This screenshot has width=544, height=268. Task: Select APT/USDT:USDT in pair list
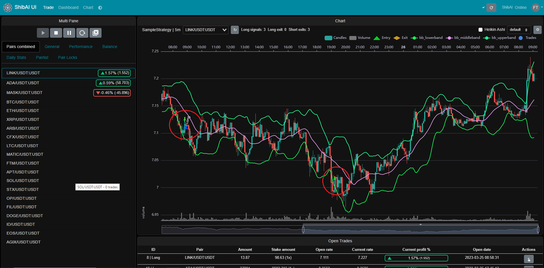point(68,172)
